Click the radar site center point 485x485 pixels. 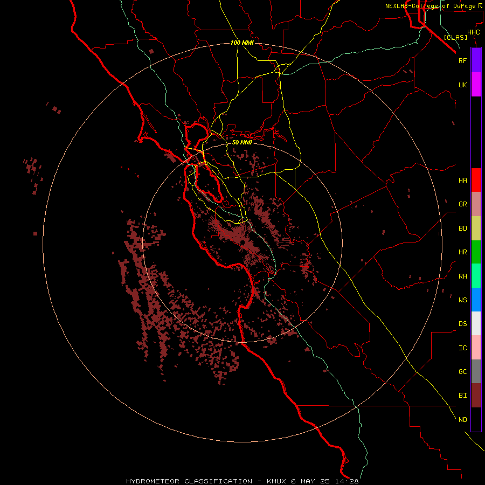[242, 242]
